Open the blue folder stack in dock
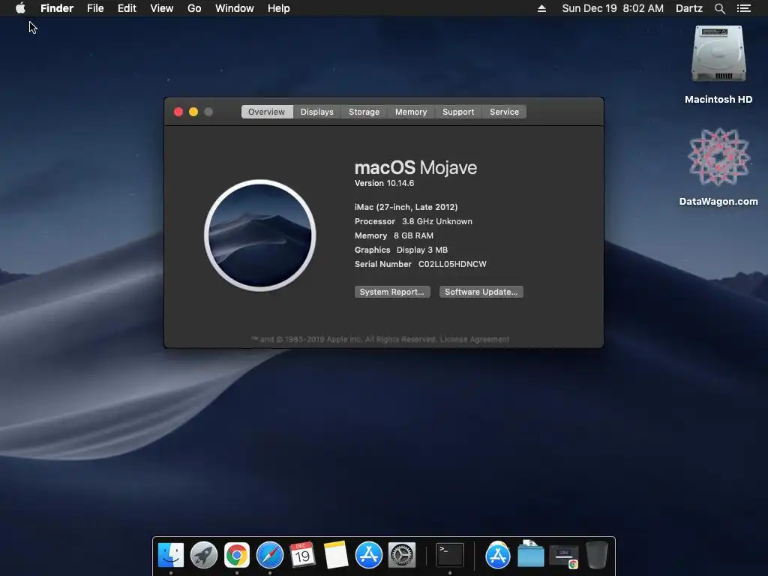Viewport: 768px width, 576px height. point(530,555)
